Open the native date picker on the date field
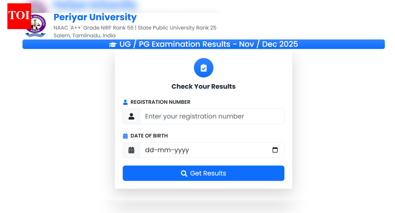Image resolution: width=395 pixels, height=213 pixels. pos(275,150)
